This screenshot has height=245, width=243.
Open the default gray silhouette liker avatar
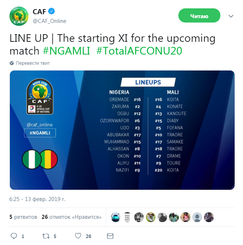197,217
